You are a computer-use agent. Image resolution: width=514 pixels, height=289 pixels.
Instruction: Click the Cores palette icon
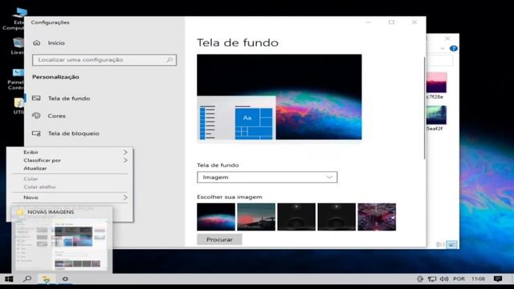36,116
